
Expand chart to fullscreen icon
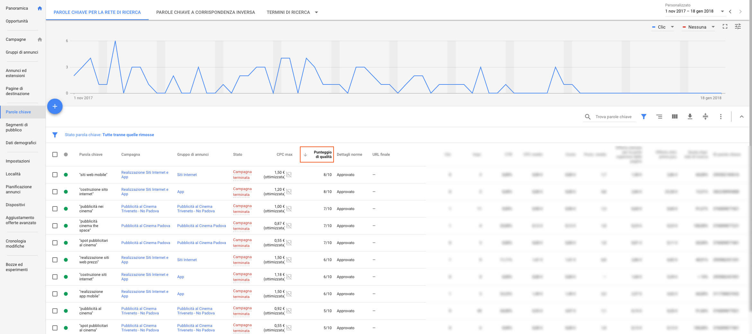725,27
